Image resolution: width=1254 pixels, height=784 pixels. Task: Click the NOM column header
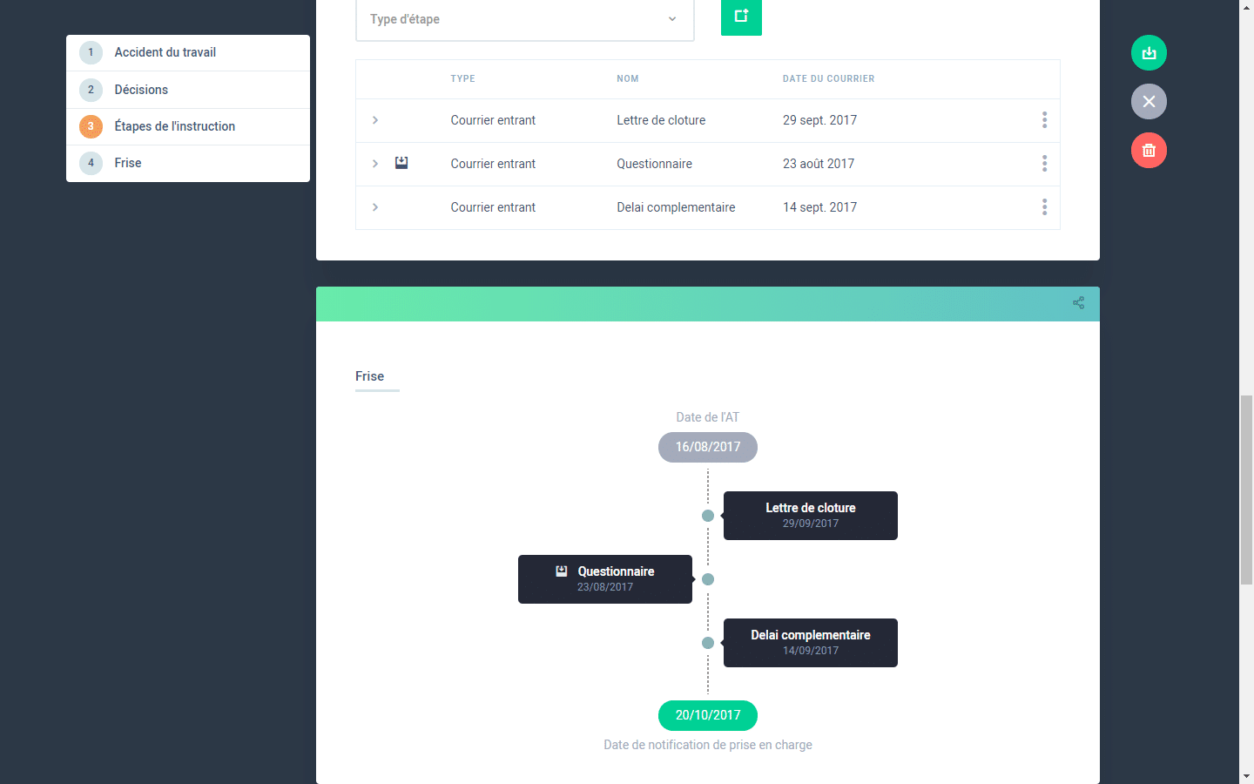coord(628,78)
